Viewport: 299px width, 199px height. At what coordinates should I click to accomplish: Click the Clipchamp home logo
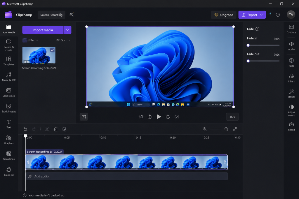point(8,15)
